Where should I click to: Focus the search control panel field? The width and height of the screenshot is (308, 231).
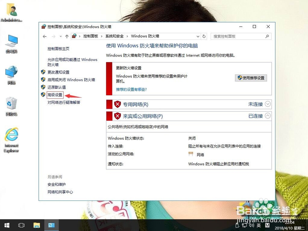[241, 36]
